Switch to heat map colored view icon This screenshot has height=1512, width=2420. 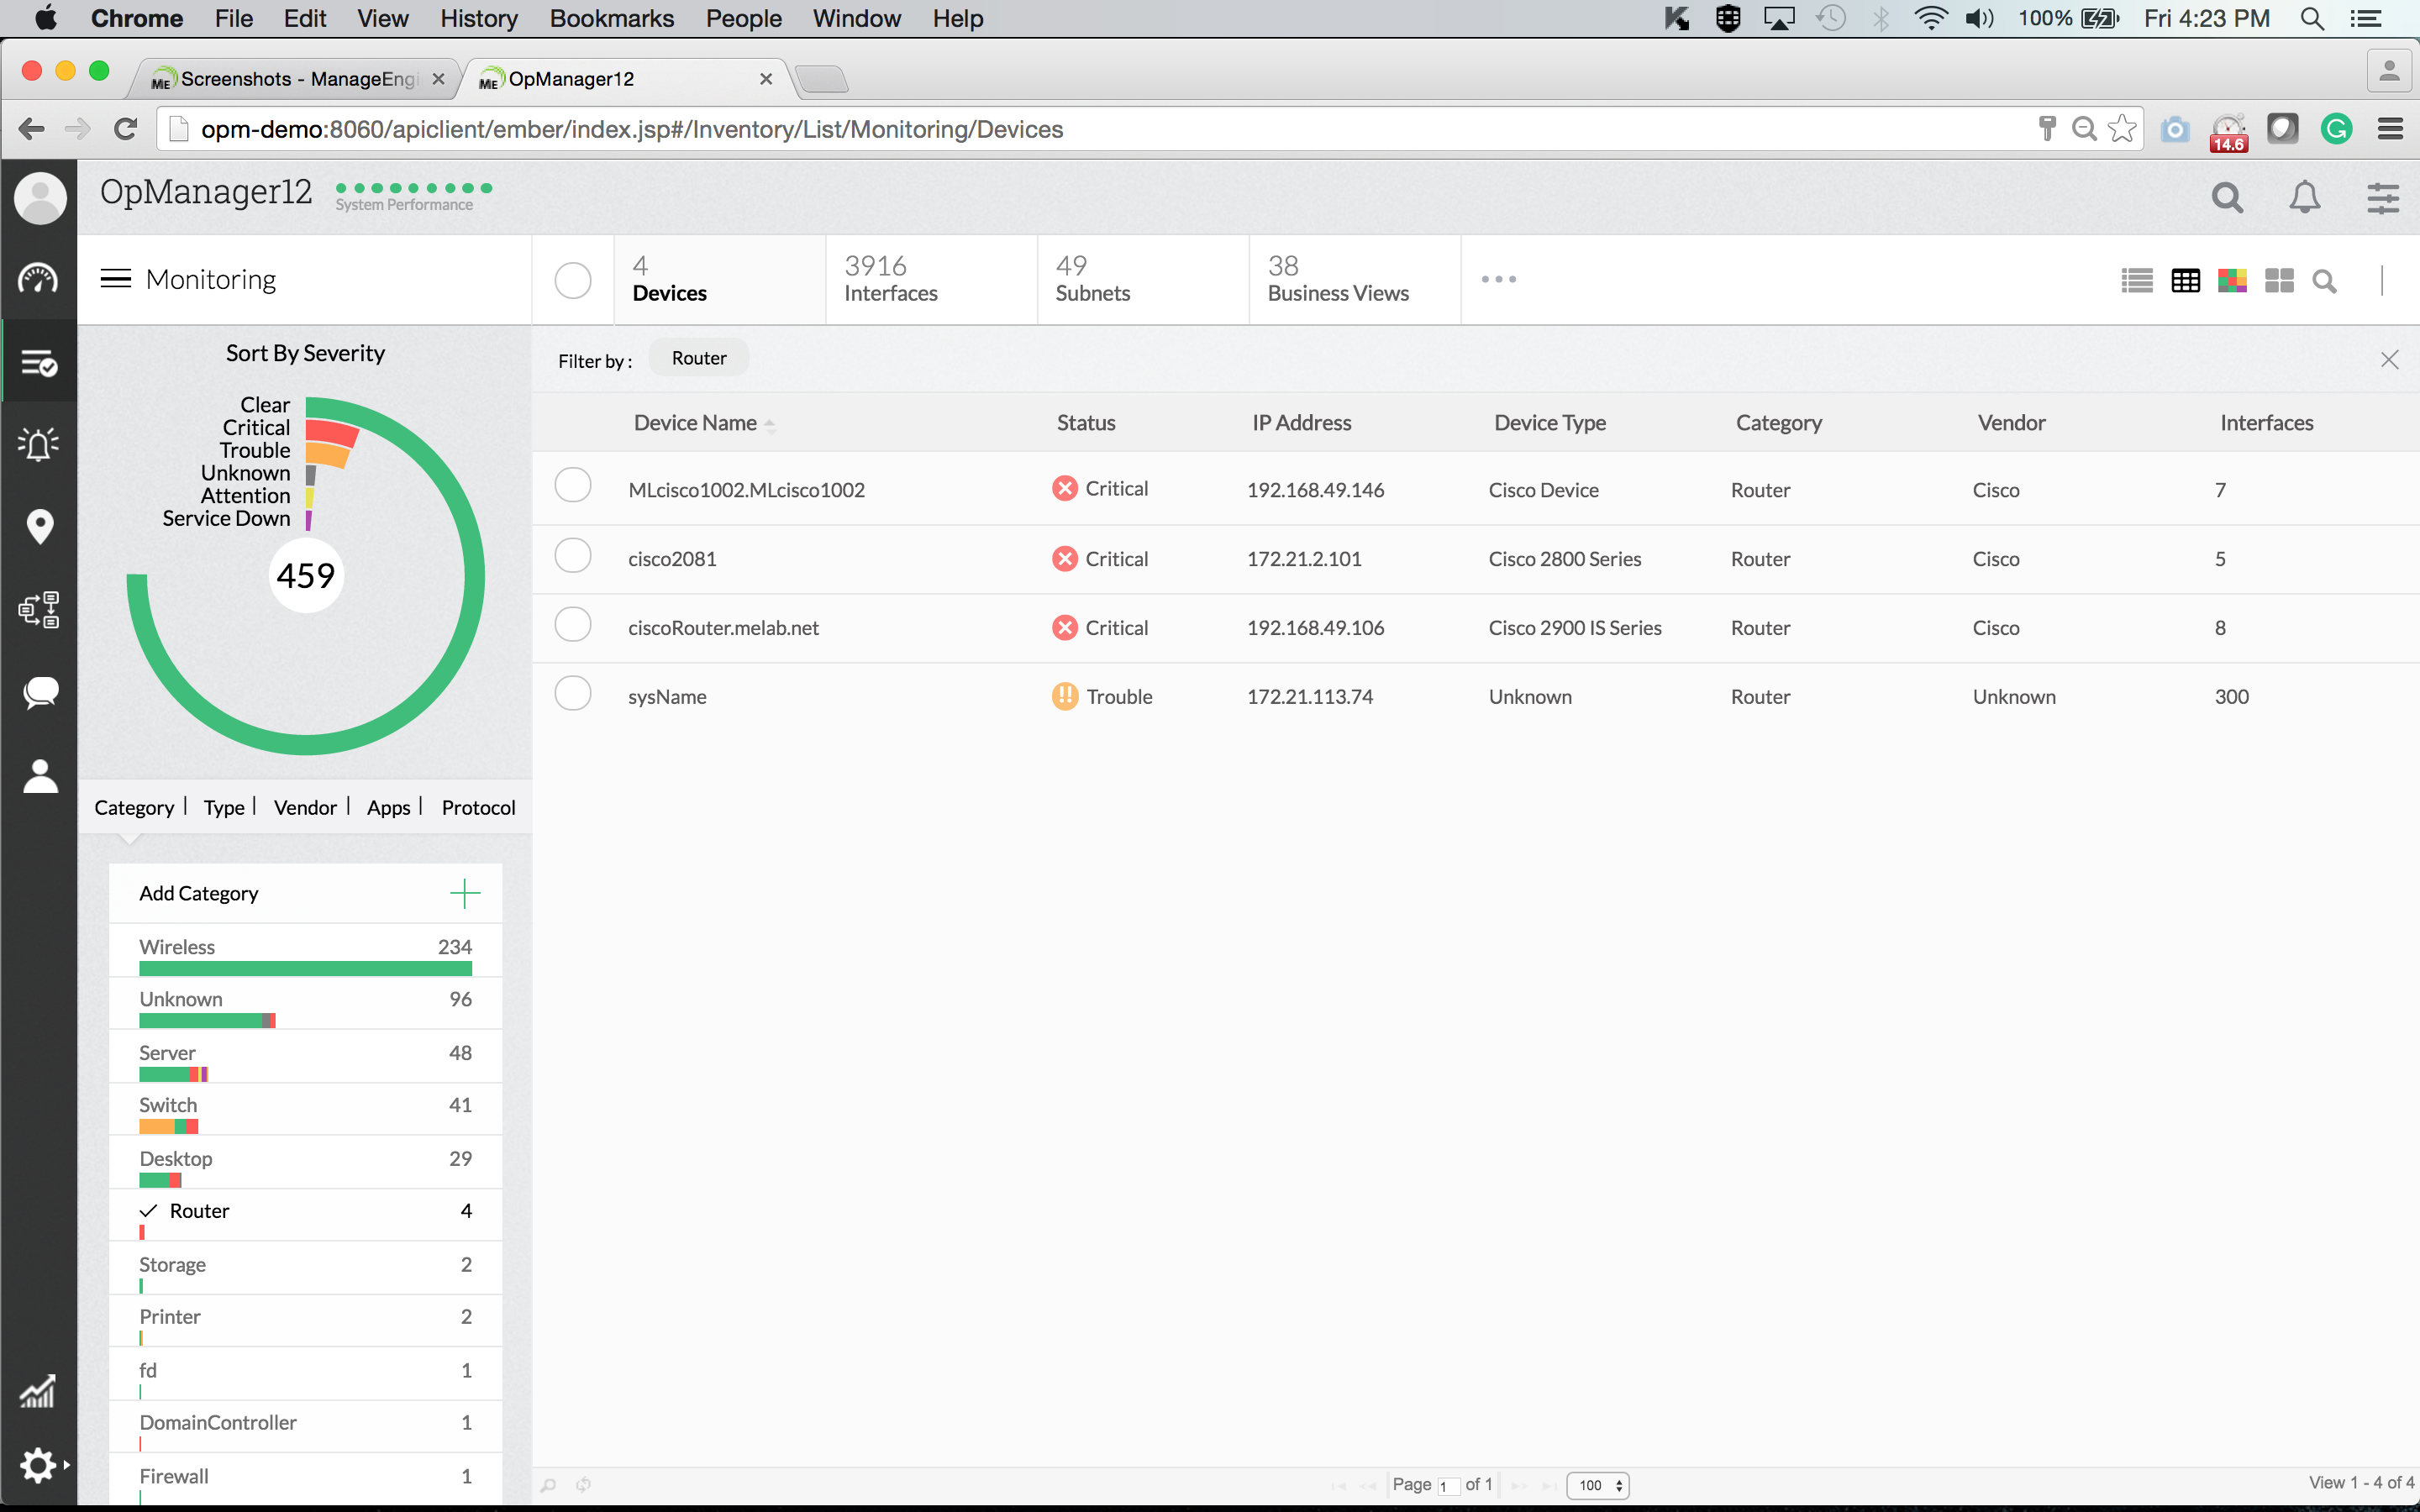[2232, 281]
